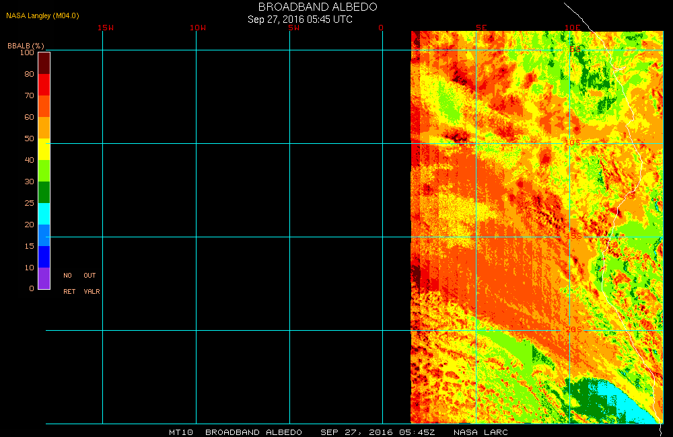Screen dimensions: 673x437
Task: Click the 15S latitude label
Action: click(x=574, y=236)
